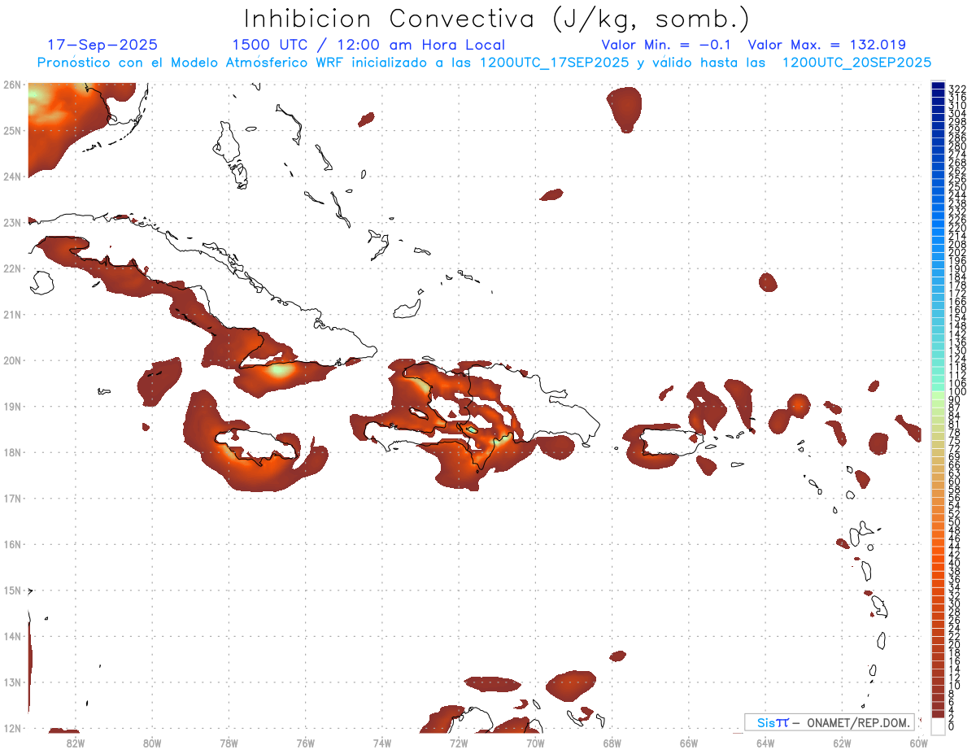This screenshot has height=754, width=976.
Task: Click the 'Valor Max. = 132.019' readout
Action: tap(826, 45)
